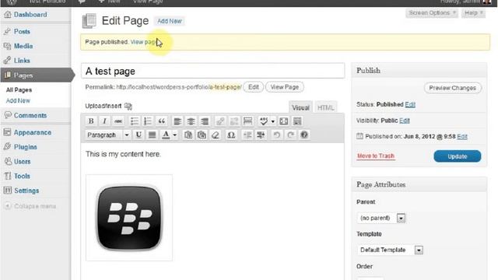
Task: Show or hide the kitchen sink
Action: coord(297,121)
